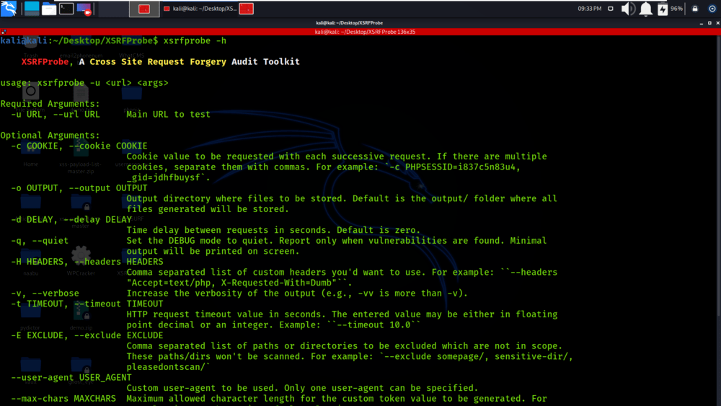The height and width of the screenshot is (406, 721).
Task: Click '-E EXCLUDE, --exclude EXCLUDE' option line
Action: pos(87,335)
